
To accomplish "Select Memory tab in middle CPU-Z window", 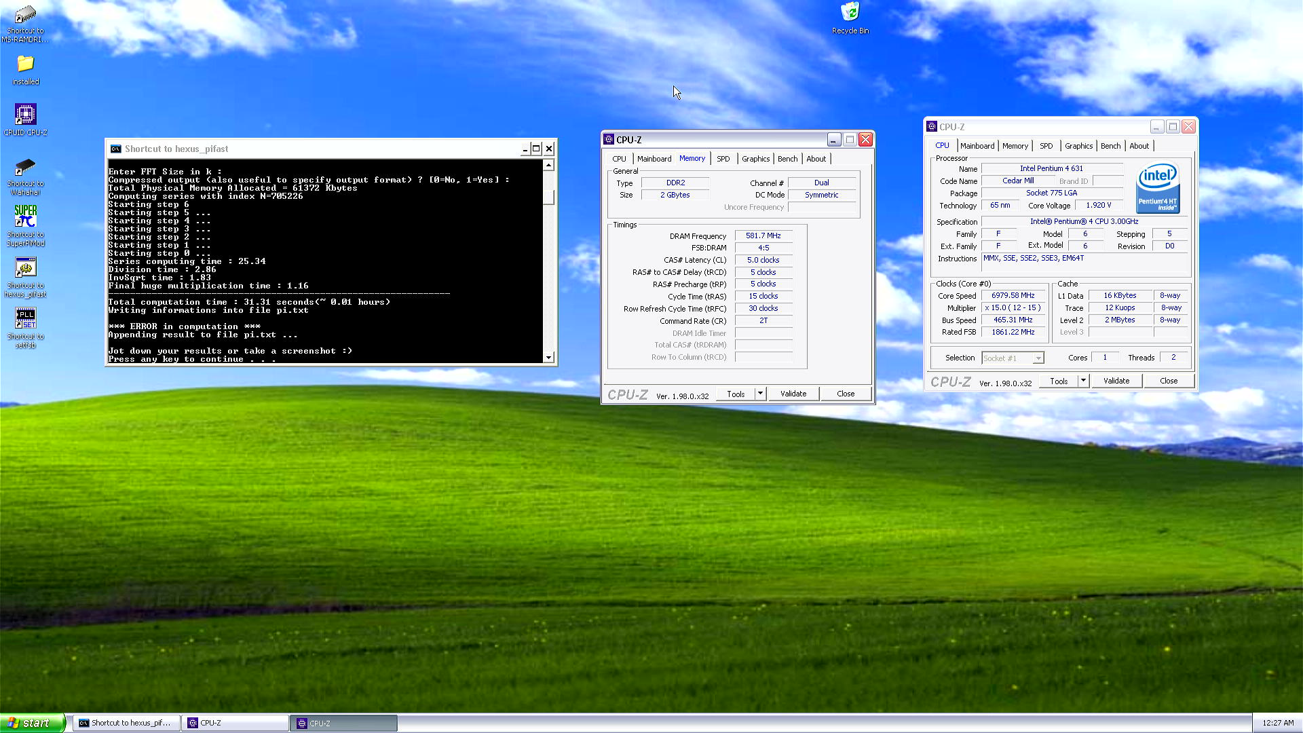I will [x=692, y=158].
